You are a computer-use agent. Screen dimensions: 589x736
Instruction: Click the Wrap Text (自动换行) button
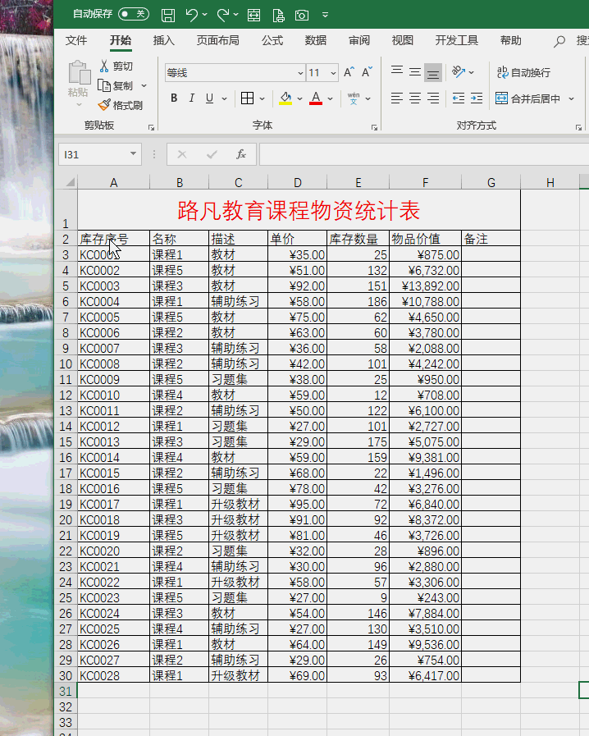pyautogui.click(x=523, y=72)
